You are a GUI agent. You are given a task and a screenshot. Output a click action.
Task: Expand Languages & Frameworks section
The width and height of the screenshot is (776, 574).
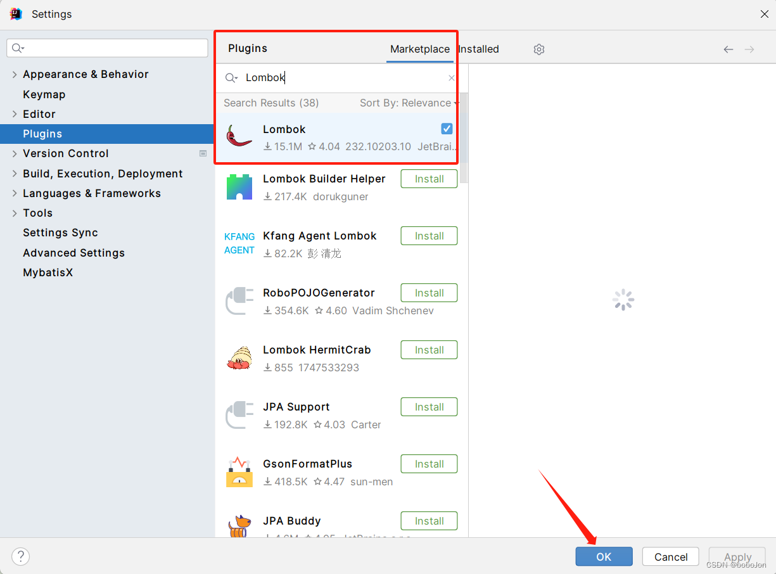(x=15, y=193)
